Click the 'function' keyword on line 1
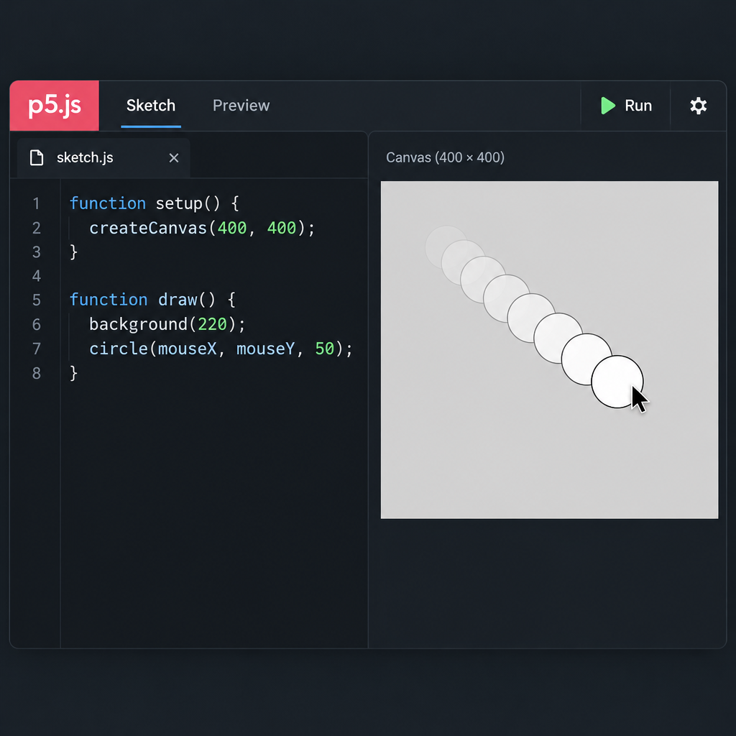 pyautogui.click(x=108, y=203)
